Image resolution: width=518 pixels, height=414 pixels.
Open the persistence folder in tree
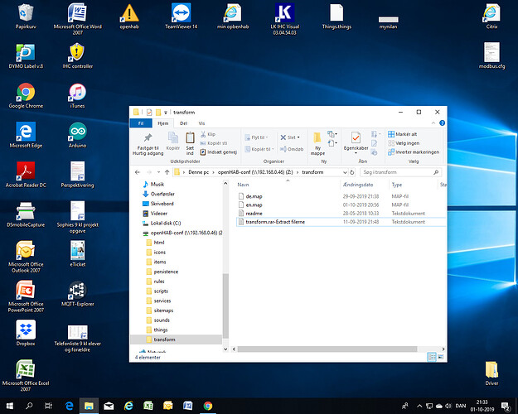(166, 272)
